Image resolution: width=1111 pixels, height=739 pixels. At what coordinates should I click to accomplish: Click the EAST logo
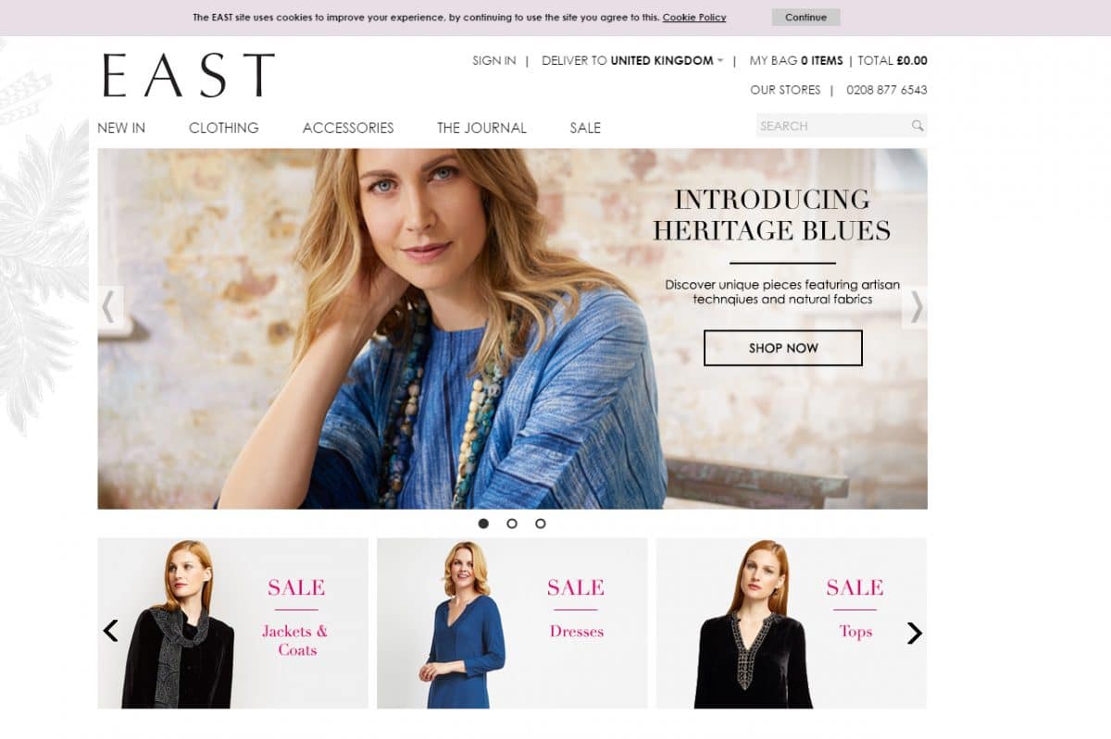coord(189,76)
